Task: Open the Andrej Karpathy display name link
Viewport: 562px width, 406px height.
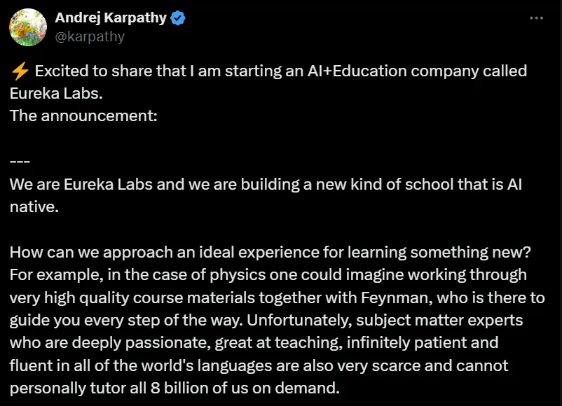Action: point(110,18)
